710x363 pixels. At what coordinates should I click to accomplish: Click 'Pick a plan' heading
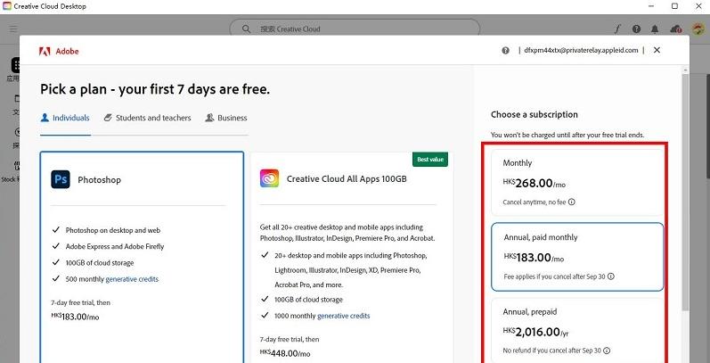tap(155, 89)
